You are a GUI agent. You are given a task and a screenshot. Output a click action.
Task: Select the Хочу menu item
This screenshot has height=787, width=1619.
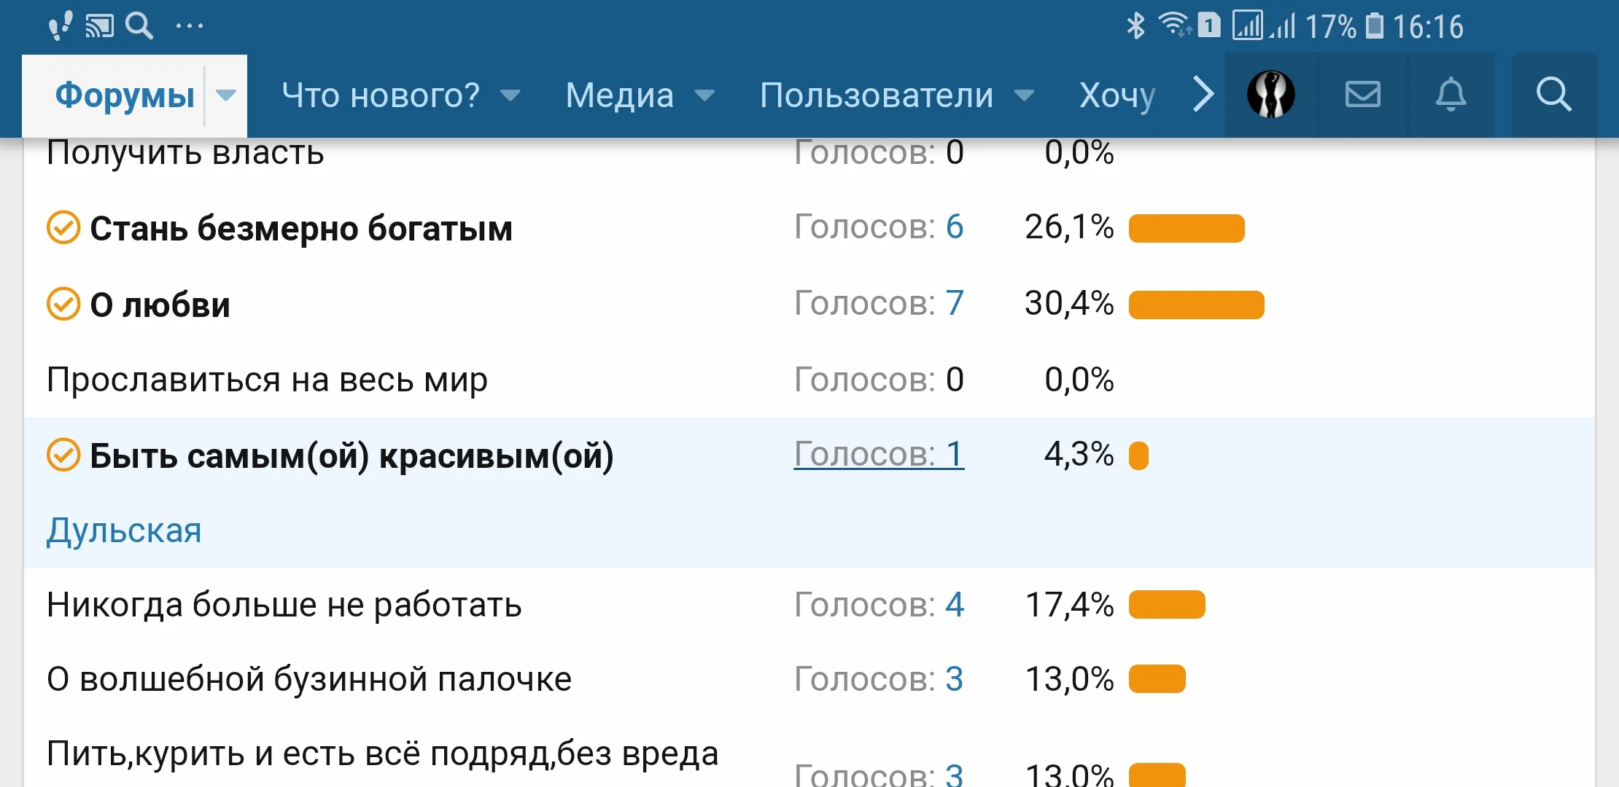tap(1117, 95)
